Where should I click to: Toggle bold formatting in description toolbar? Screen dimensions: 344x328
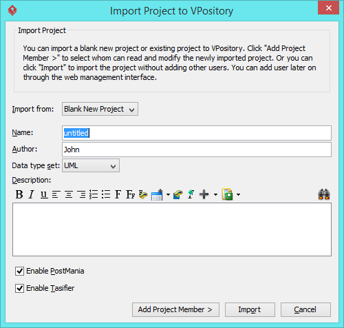(x=19, y=194)
